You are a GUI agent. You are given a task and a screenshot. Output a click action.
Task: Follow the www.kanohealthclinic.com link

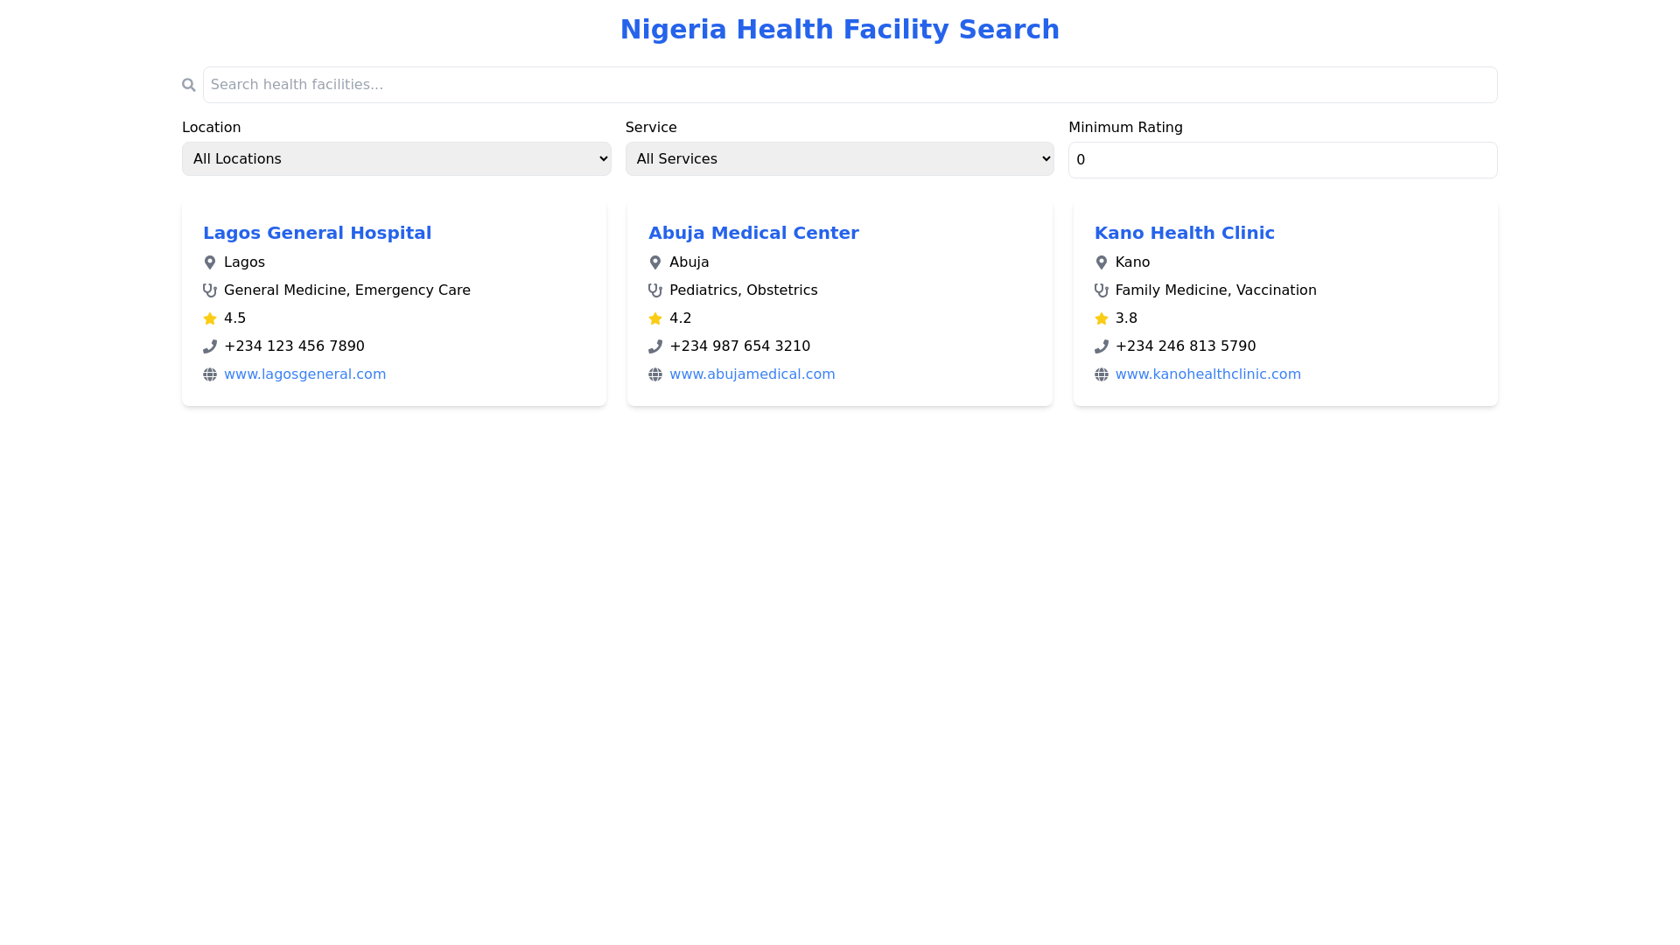pos(1207,374)
